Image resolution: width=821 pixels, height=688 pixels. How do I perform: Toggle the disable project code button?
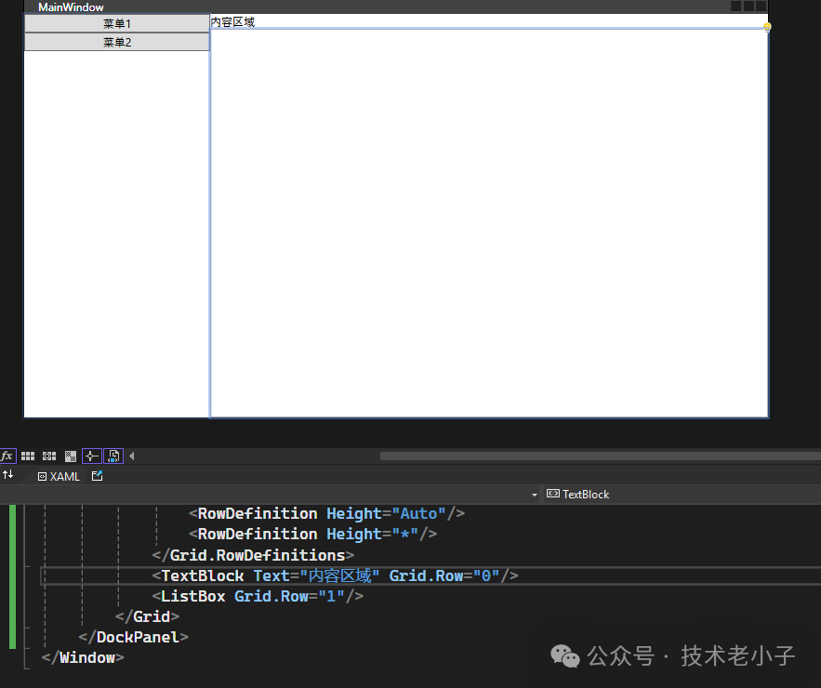[113, 456]
